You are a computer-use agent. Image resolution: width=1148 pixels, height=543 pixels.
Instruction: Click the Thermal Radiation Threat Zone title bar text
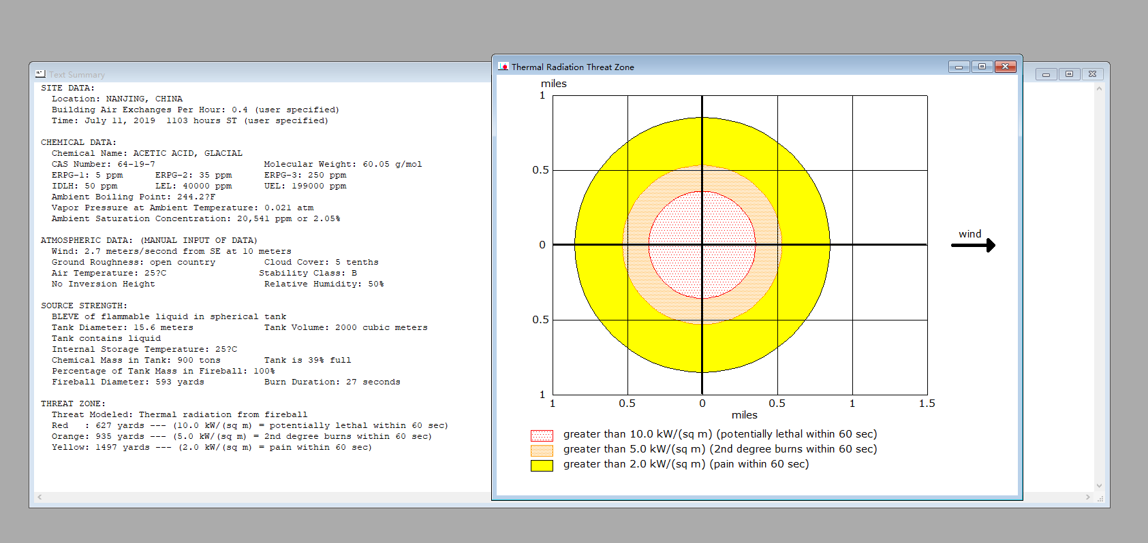[572, 67]
